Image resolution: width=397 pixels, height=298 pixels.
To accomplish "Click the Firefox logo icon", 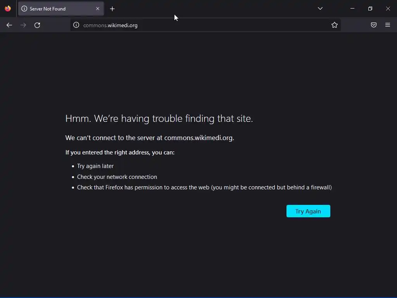I will pos(8,9).
